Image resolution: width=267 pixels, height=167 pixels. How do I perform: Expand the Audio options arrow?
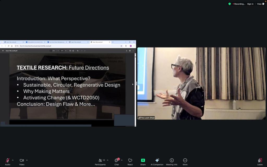(x=13, y=160)
